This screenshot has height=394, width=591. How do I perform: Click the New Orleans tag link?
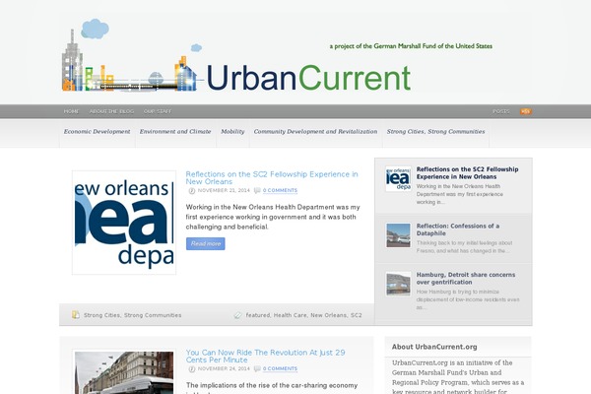(x=328, y=315)
